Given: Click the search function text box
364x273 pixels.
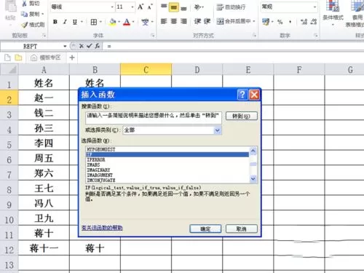Looking at the screenshot, I should (154, 118).
